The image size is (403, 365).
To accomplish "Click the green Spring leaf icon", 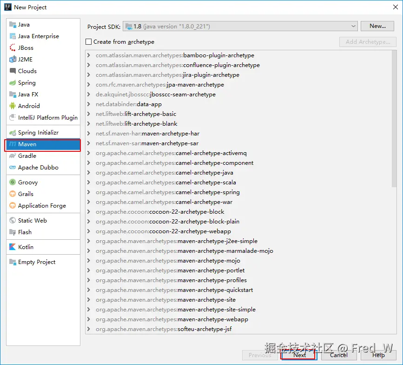I will 13,82.
